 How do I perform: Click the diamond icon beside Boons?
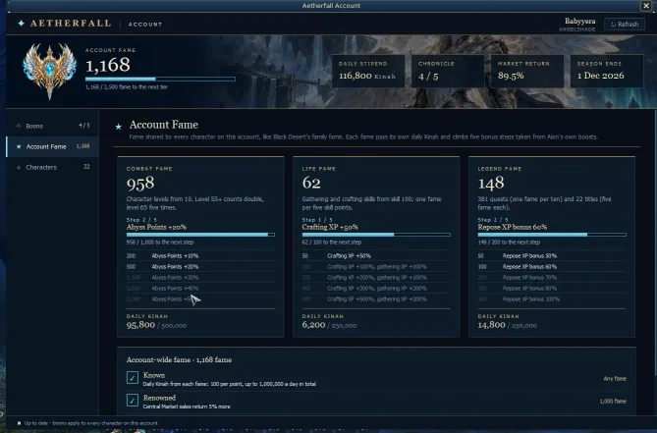click(19, 126)
